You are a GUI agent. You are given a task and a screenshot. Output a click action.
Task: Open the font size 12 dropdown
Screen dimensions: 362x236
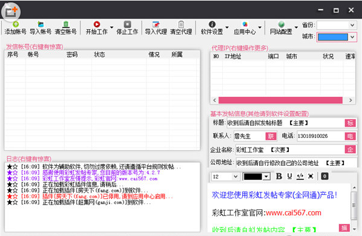[x=235, y=177]
